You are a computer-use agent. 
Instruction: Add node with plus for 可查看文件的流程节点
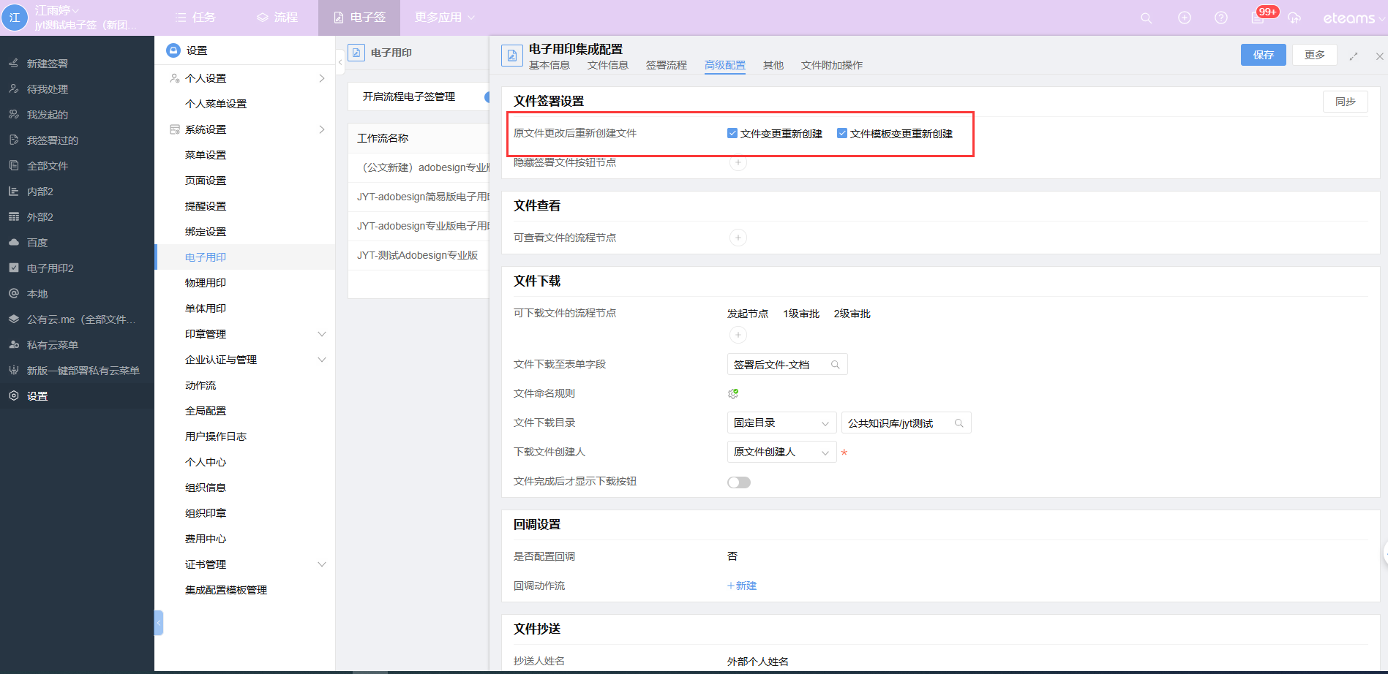coord(738,238)
